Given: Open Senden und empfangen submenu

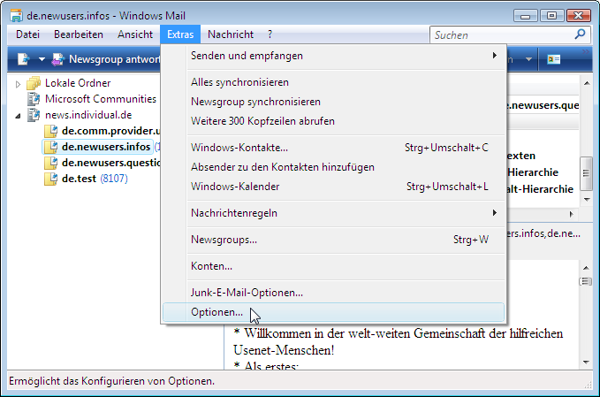Looking at the screenshot, I should [x=334, y=56].
